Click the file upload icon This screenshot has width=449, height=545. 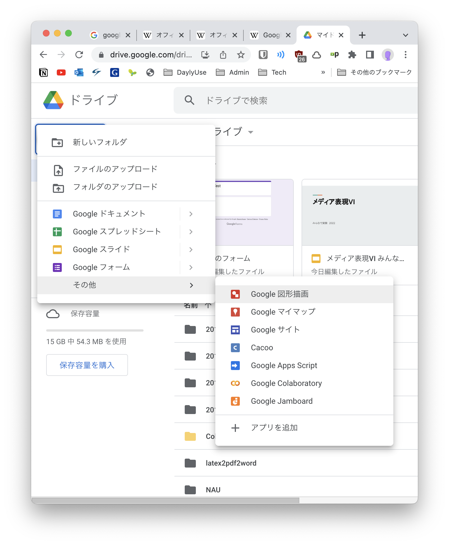[x=58, y=170]
